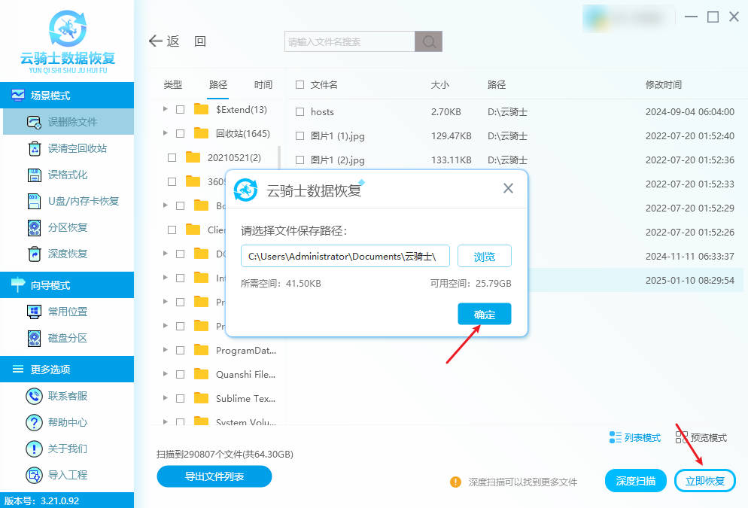748x508 pixels.
Task: Click the save path input field
Action: [x=345, y=257]
